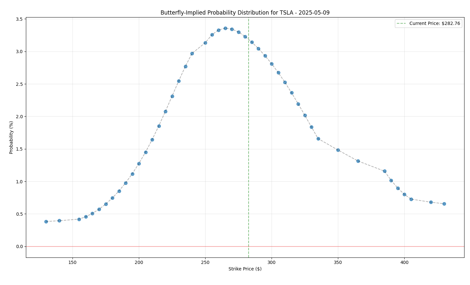Select the data point at strike price 385
This screenshot has height=285, width=470.
tap(385, 171)
